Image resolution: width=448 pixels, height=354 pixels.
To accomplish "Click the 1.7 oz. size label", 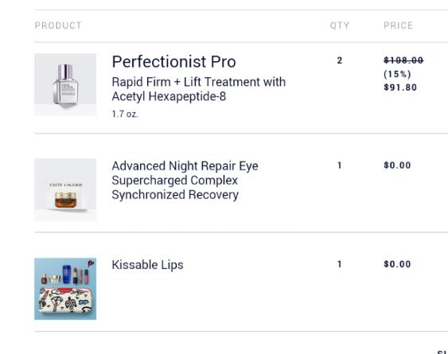I will click(125, 115).
